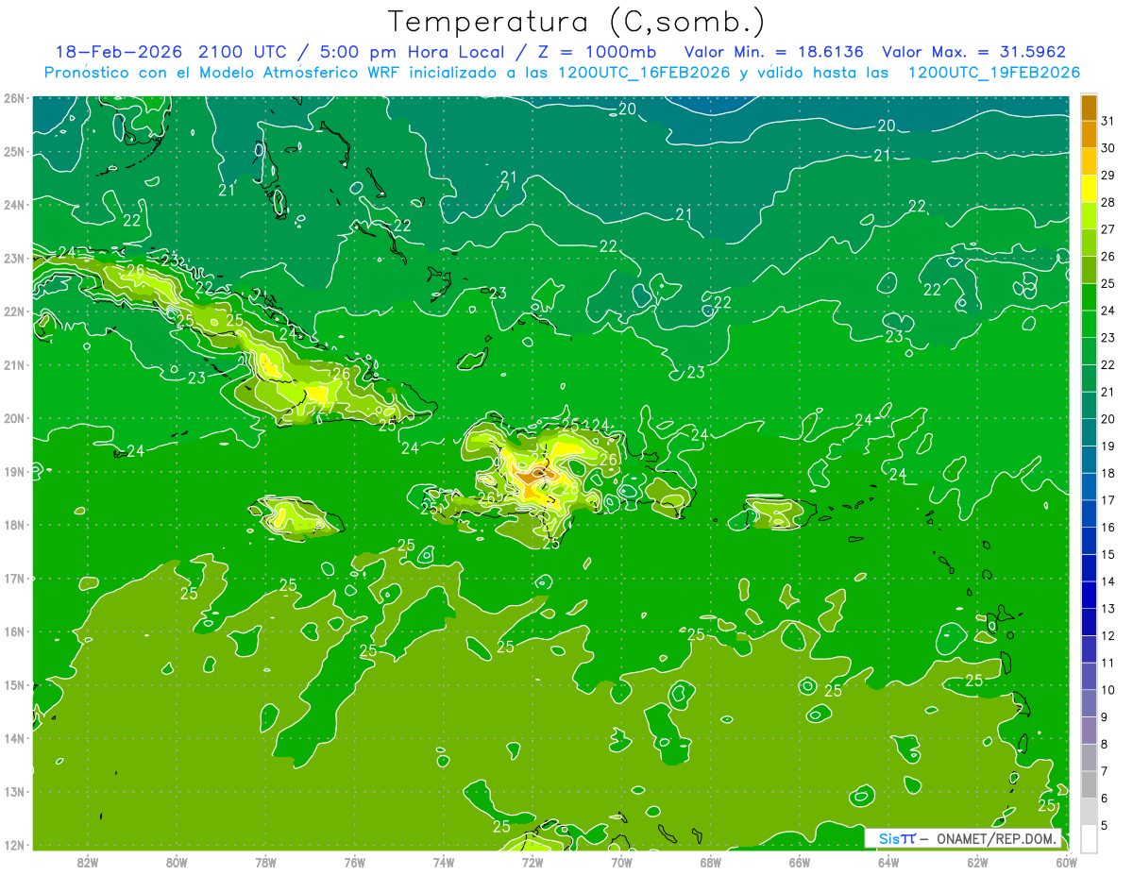Click the legend value '13' on color scale
The height and width of the screenshot is (875, 1133).
(1108, 609)
